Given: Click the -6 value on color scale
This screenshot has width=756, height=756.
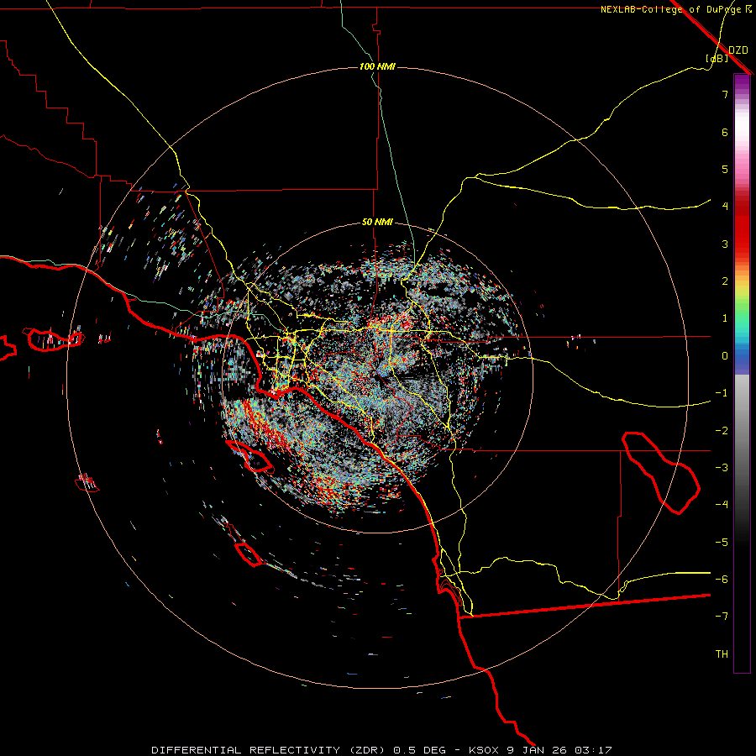Looking at the screenshot, I should pos(722,580).
